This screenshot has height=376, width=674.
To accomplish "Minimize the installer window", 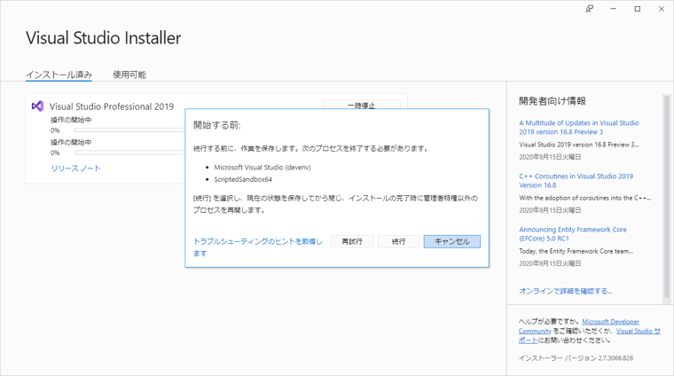I will click(x=614, y=9).
